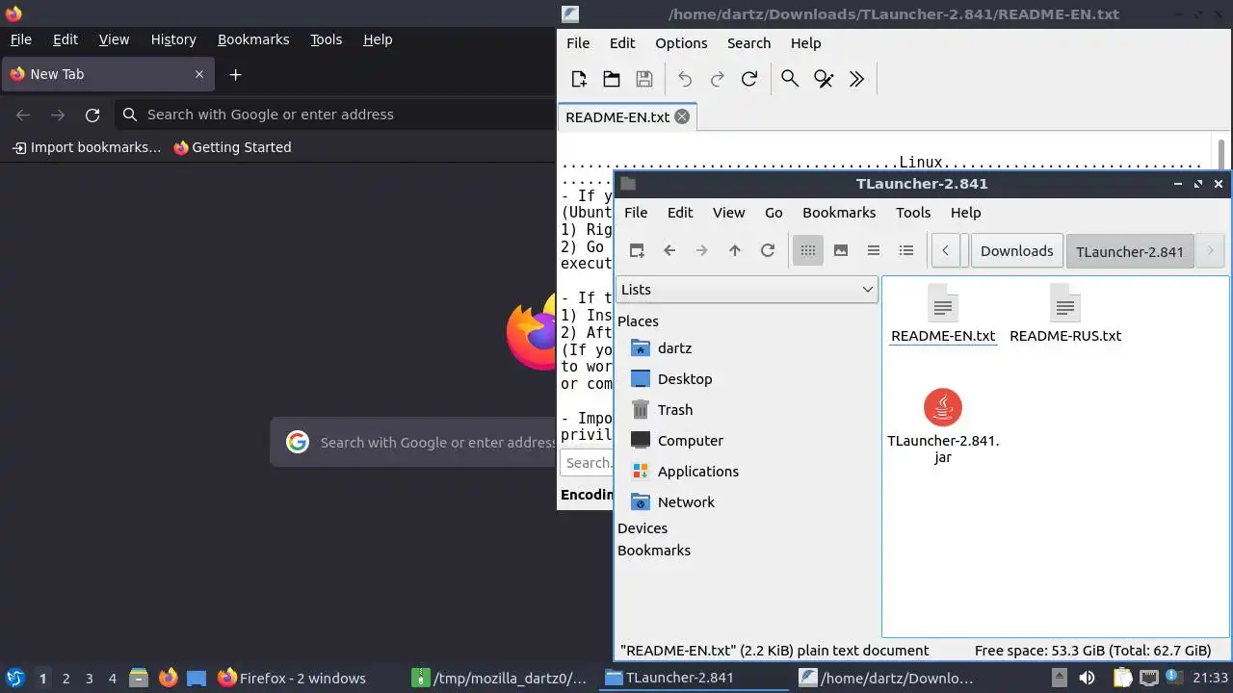The image size is (1233, 693).
Task: Click network icon in system tray
Action: (x=1149, y=678)
